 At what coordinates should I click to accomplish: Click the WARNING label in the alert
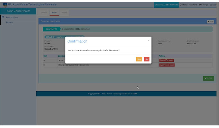tap(51, 29)
